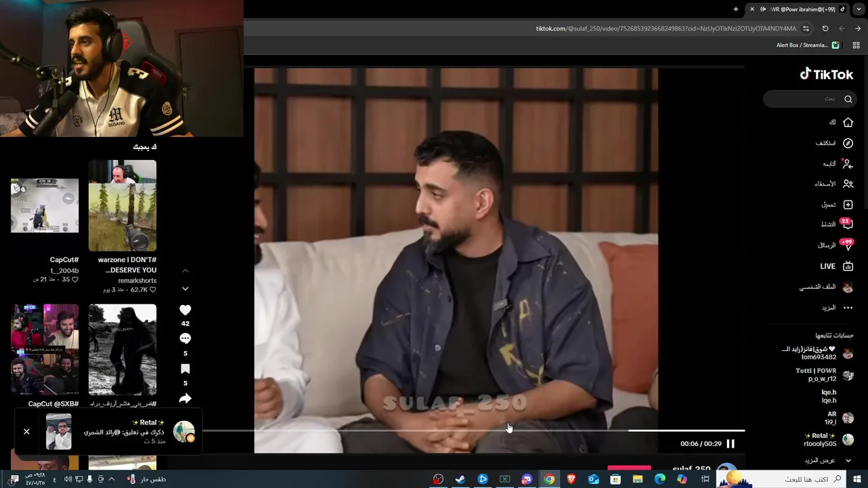Viewport: 868px width, 488px height.
Task: Open the CapCut video by t__2004b
Action: [x=45, y=206]
